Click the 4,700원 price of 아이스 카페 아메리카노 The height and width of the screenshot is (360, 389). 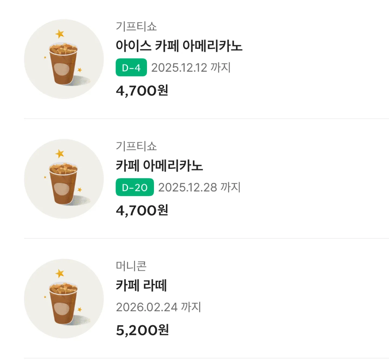tap(142, 91)
